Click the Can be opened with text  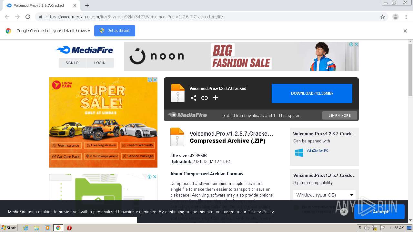[x=312, y=141]
